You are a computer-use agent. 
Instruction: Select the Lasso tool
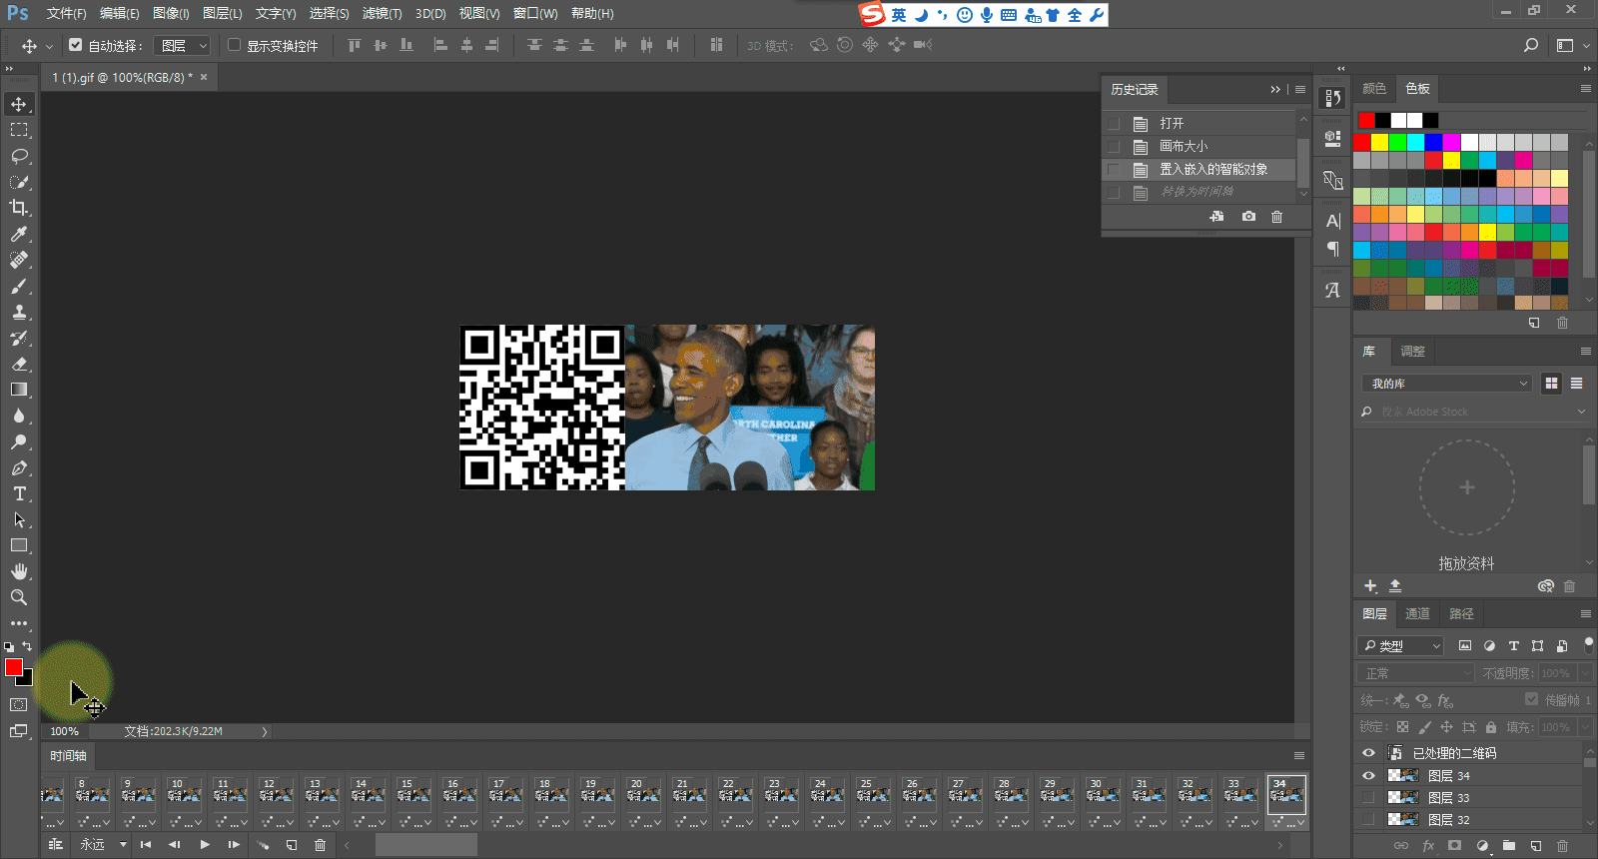tap(19, 156)
